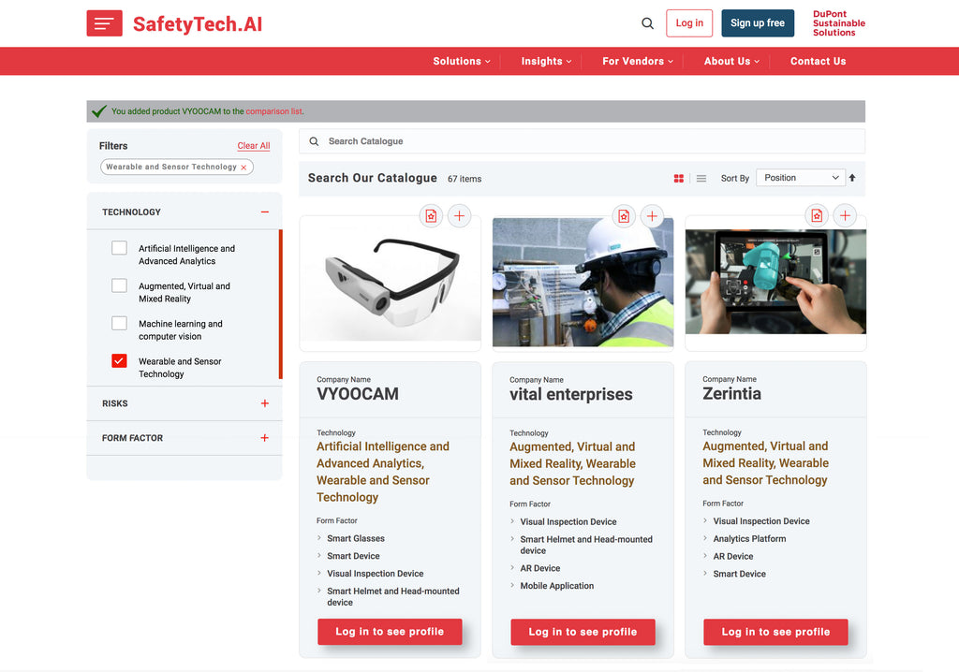Check Artificial Intelligence and Advanced Analytics
This screenshot has width=959, height=672.
point(119,248)
